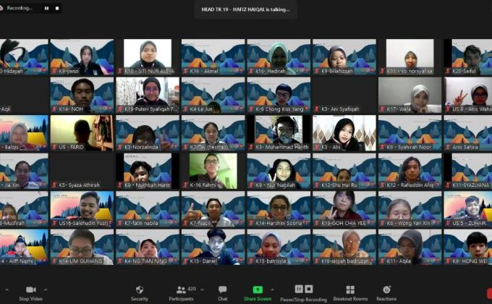Open the Reactions emoji icon
Image resolution: width=492 pixels, height=304 pixels.
click(x=386, y=290)
